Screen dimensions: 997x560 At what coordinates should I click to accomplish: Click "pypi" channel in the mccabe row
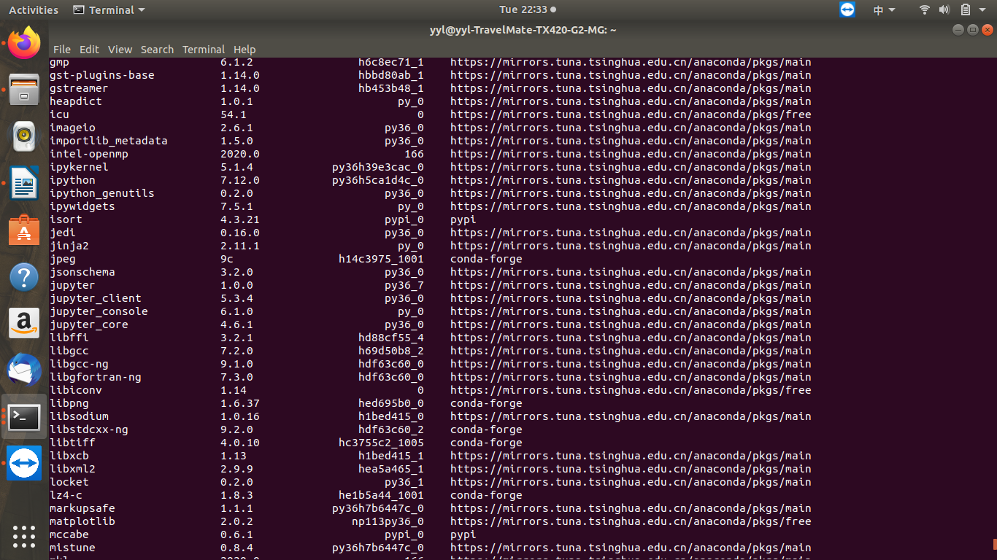463,534
